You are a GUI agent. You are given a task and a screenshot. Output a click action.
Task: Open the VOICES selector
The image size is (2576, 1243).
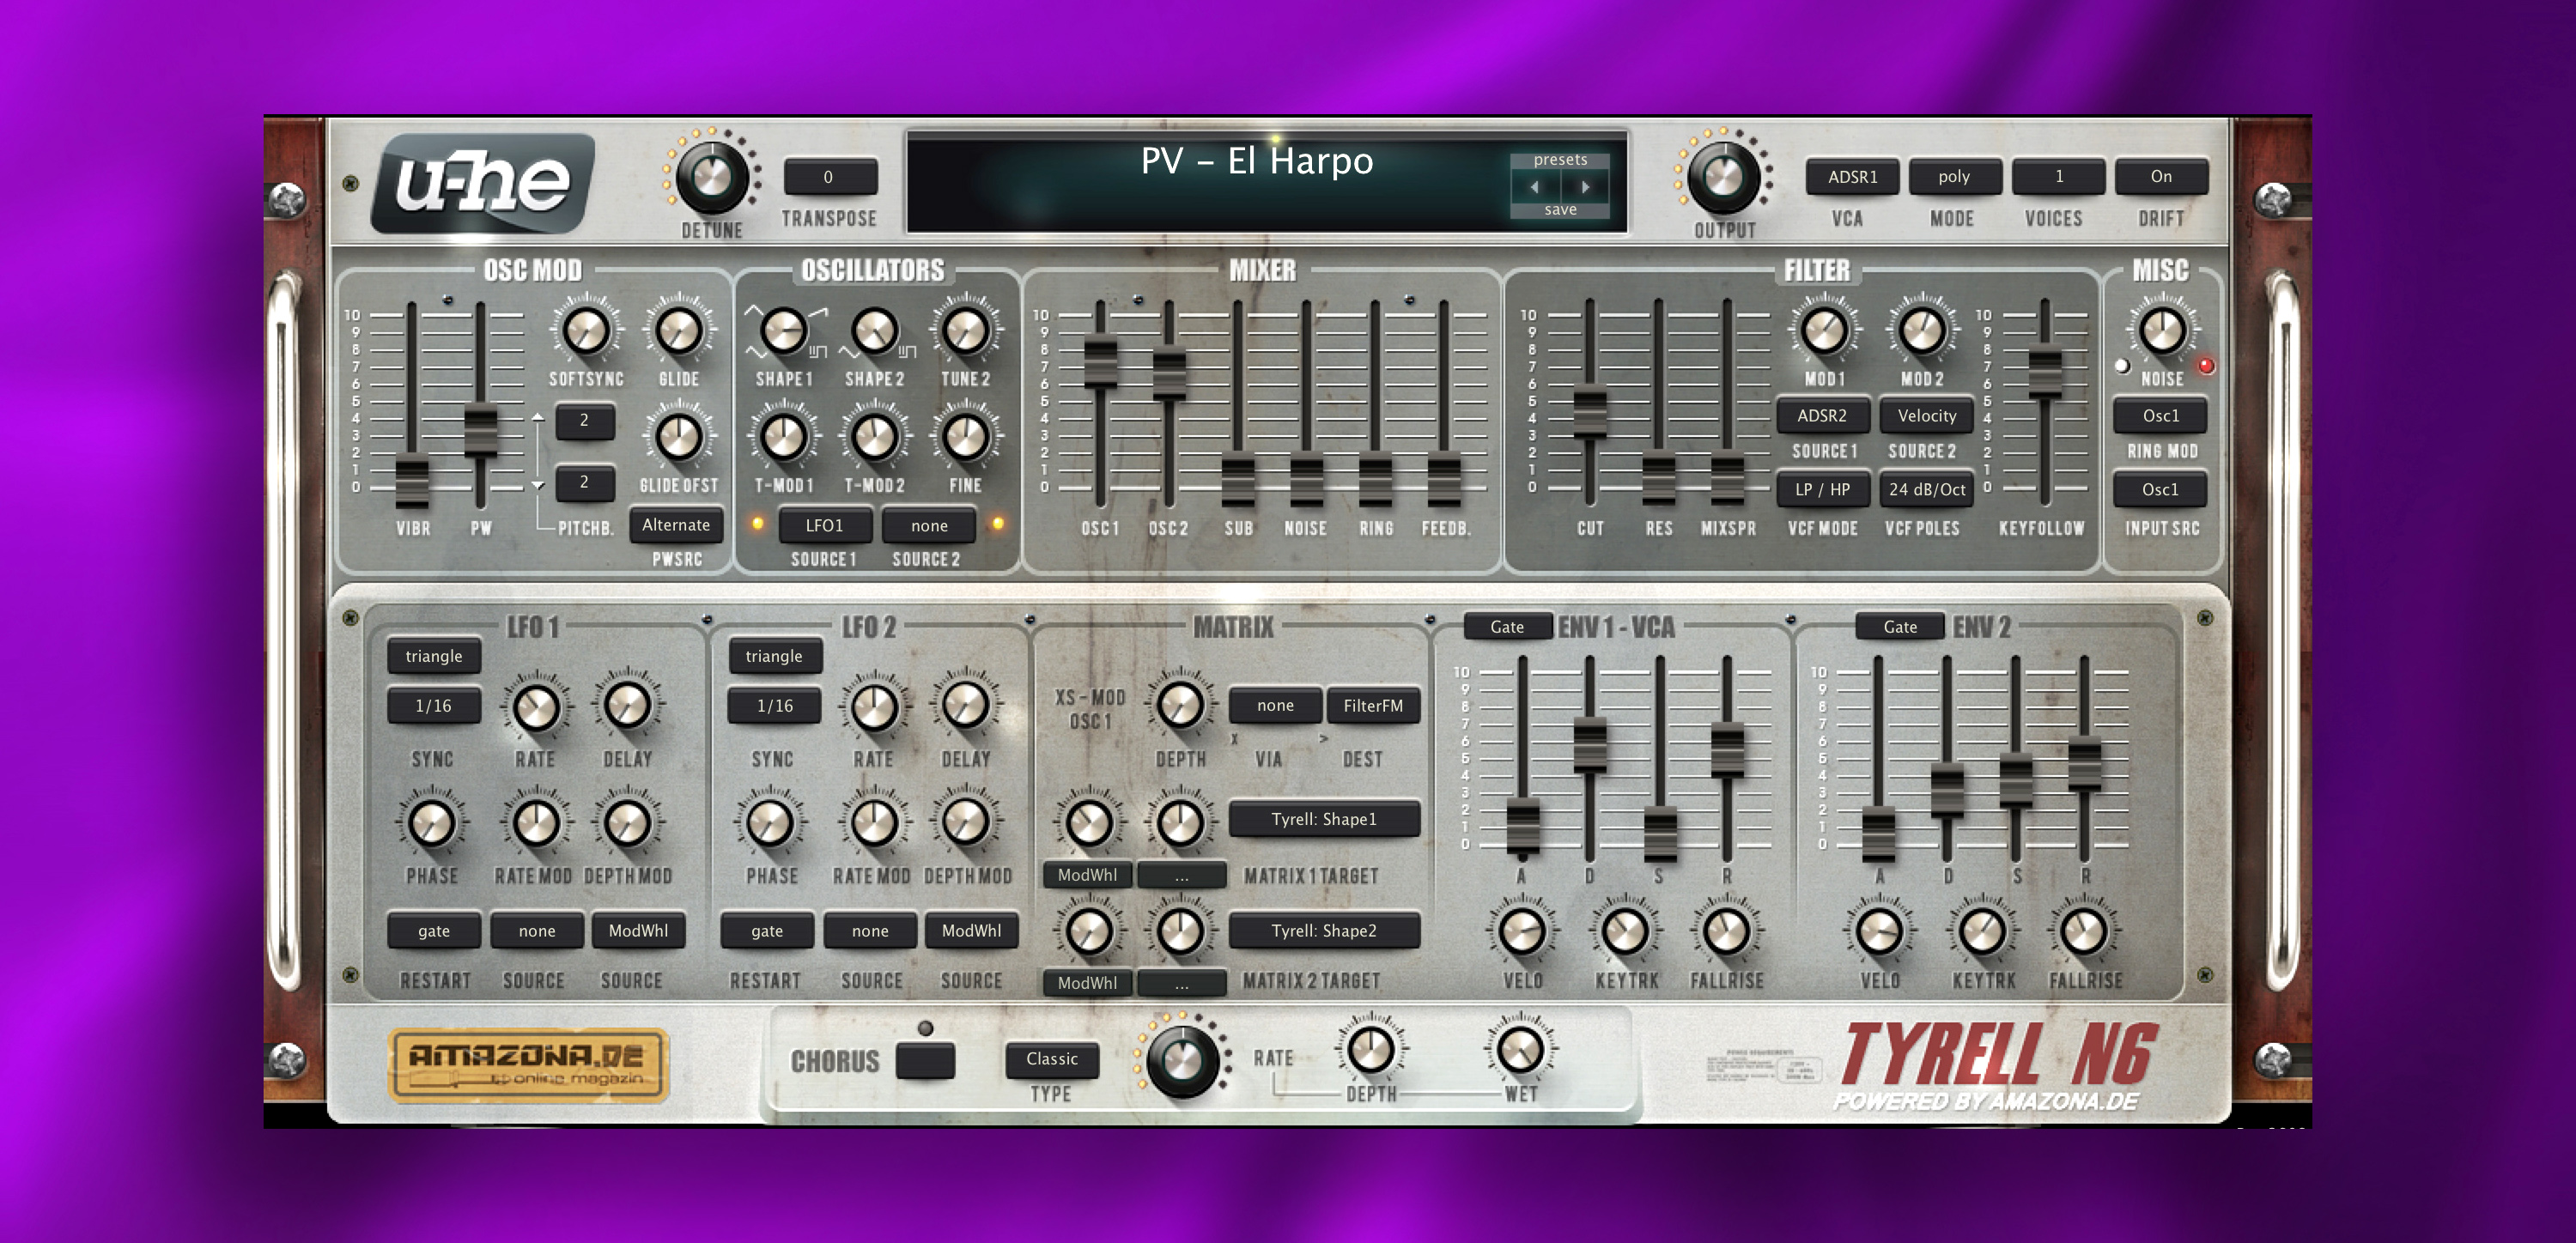tap(2058, 177)
